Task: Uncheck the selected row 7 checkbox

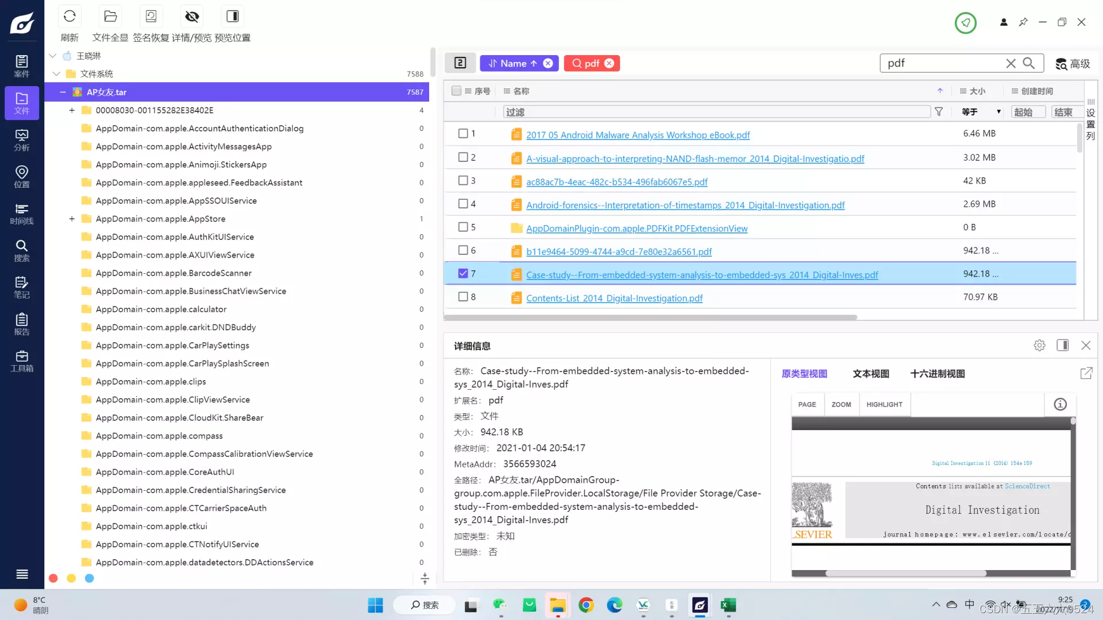Action: (x=463, y=274)
